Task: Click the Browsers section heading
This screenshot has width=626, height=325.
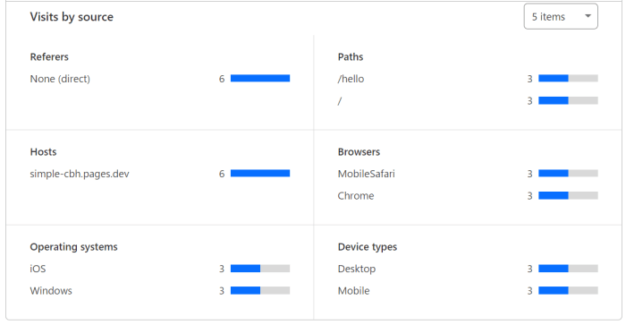Action: [359, 152]
